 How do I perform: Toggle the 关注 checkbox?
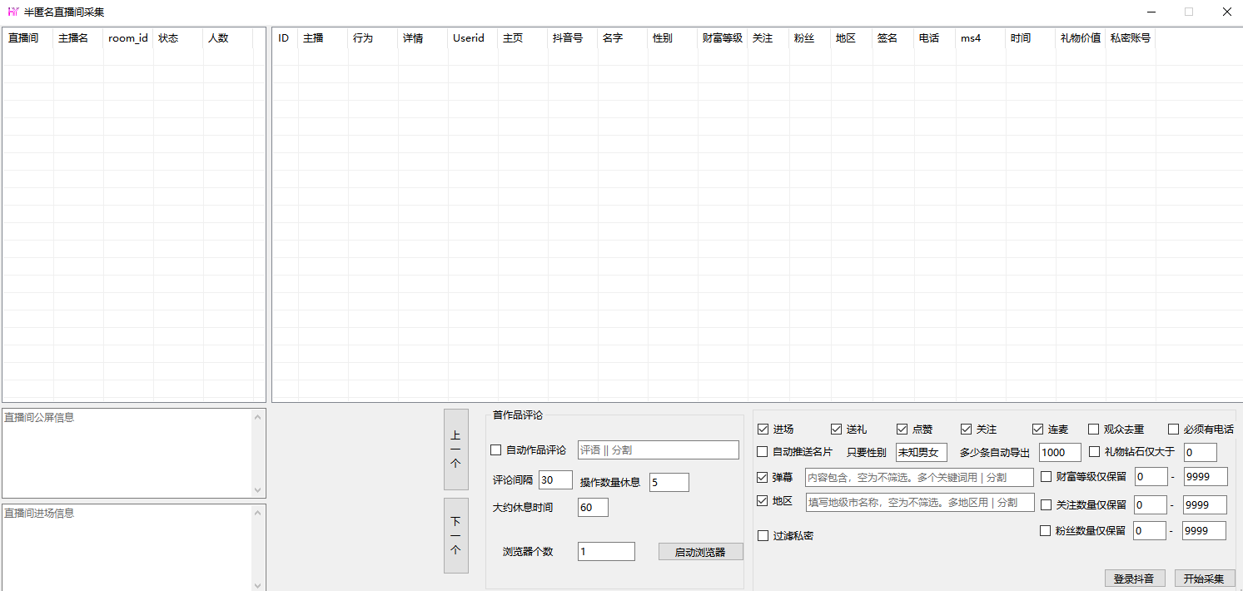click(x=966, y=430)
